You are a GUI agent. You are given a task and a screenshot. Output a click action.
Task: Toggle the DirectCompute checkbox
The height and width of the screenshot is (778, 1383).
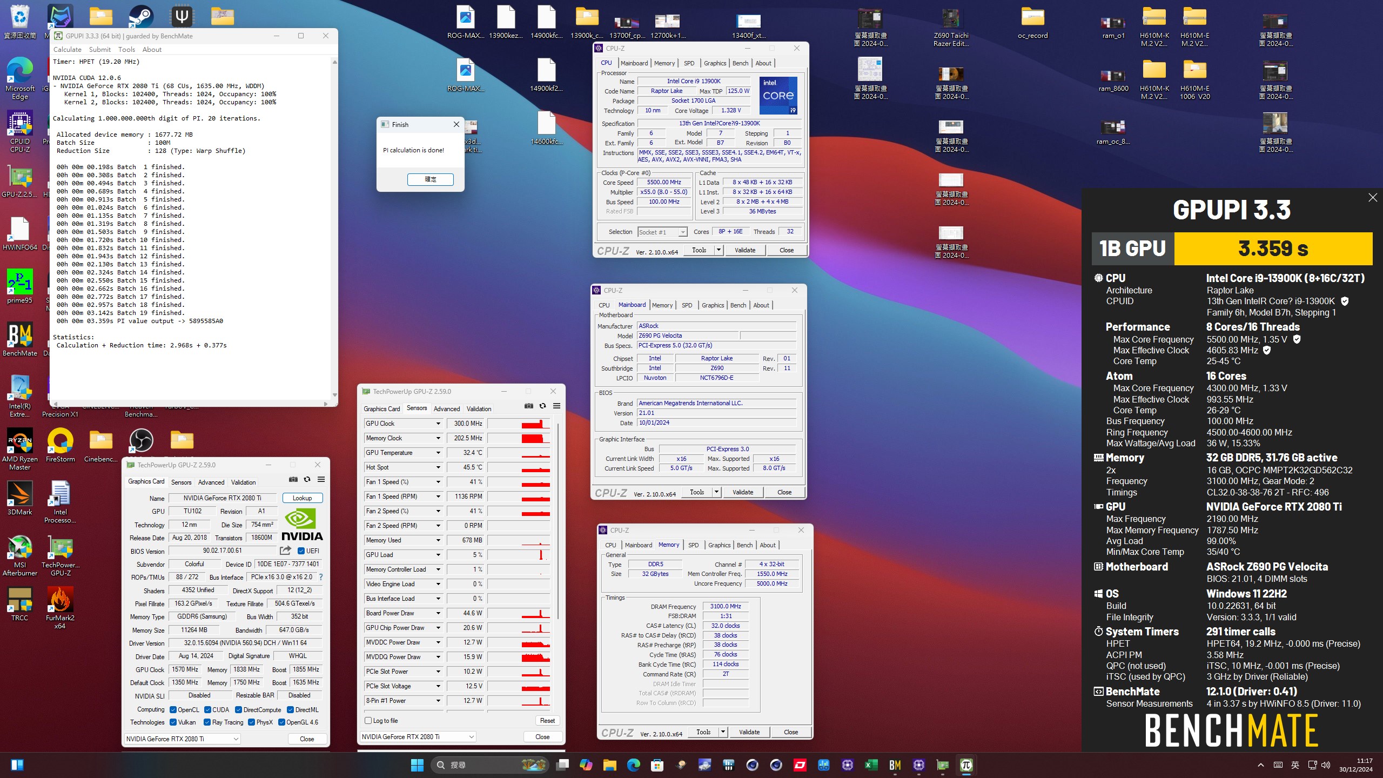pyautogui.click(x=238, y=709)
